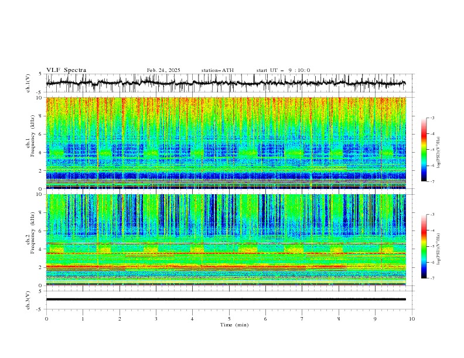Click the time axis tick label '5'
This screenshot has height=358, width=464.
(229, 319)
